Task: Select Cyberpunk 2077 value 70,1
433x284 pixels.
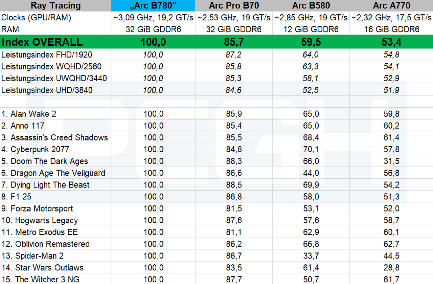Action: 311,149
